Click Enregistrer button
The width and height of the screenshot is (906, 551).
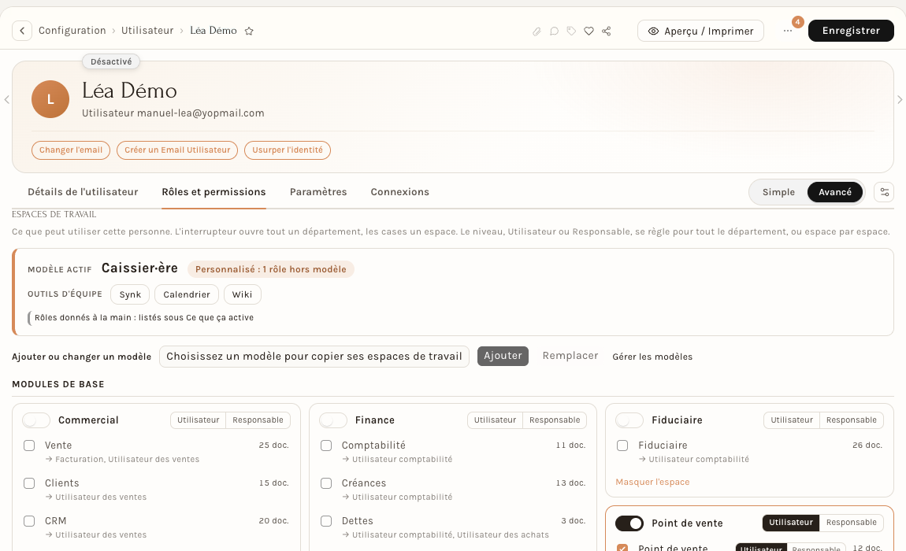(x=851, y=31)
